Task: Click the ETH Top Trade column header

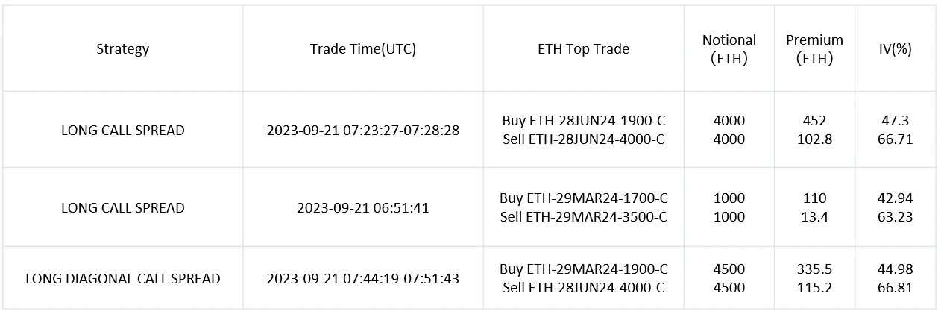Action: point(583,49)
